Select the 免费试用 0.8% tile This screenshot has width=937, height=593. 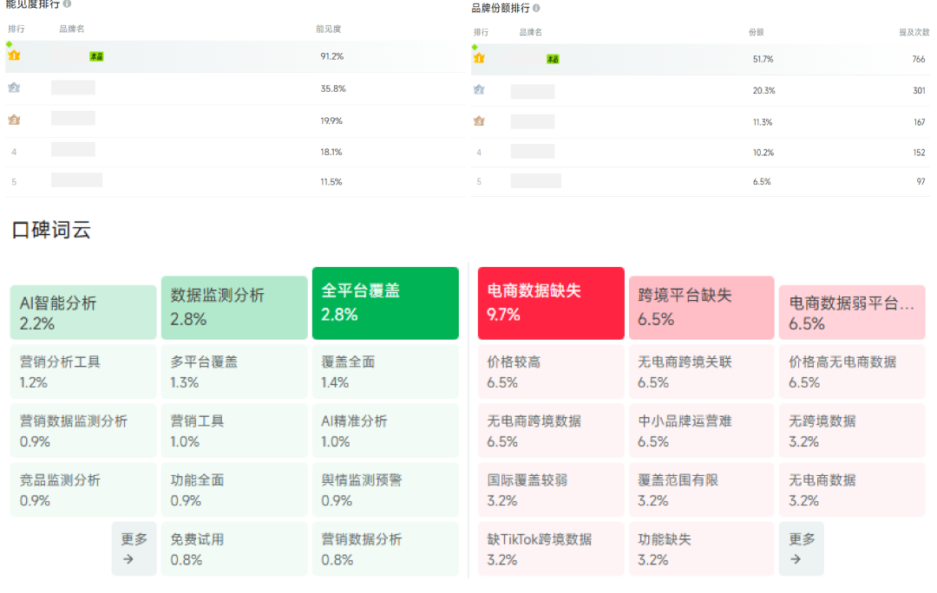point(234,549)
